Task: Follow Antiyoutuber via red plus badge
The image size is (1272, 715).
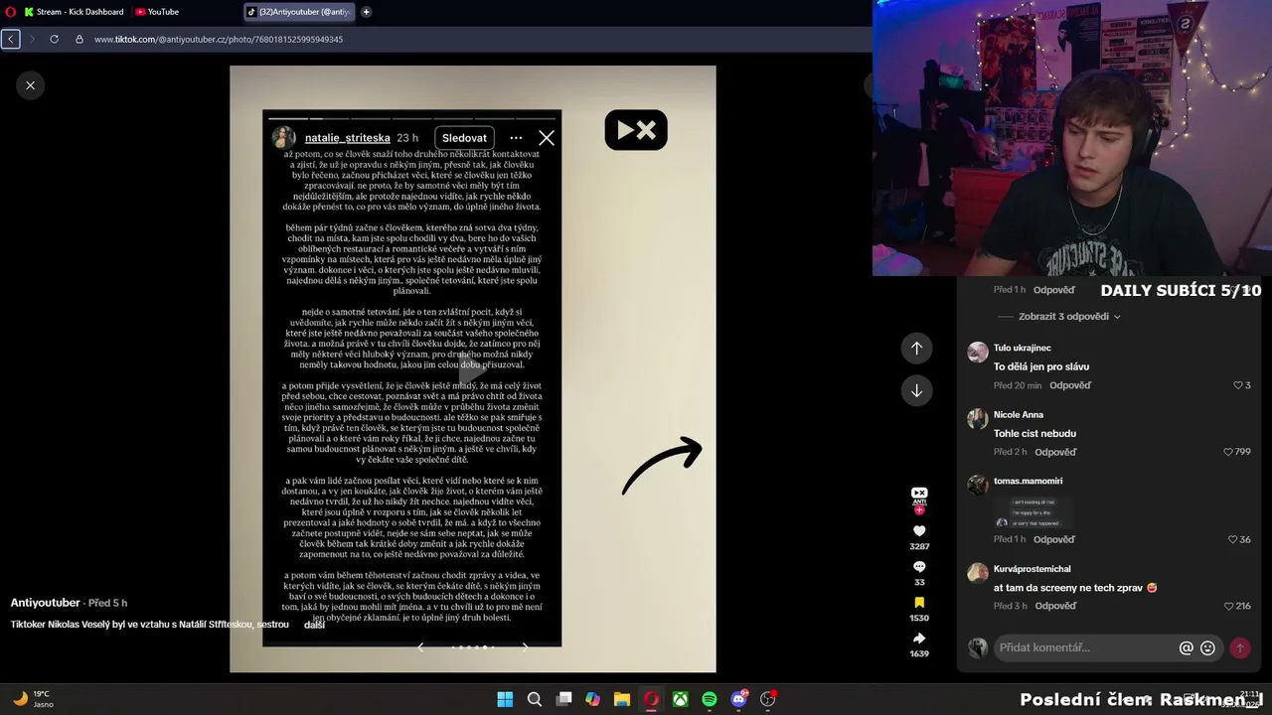Action: click(919, 510)
